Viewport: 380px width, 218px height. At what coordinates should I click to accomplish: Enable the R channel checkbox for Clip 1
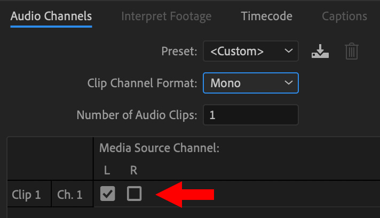[134, 194]
